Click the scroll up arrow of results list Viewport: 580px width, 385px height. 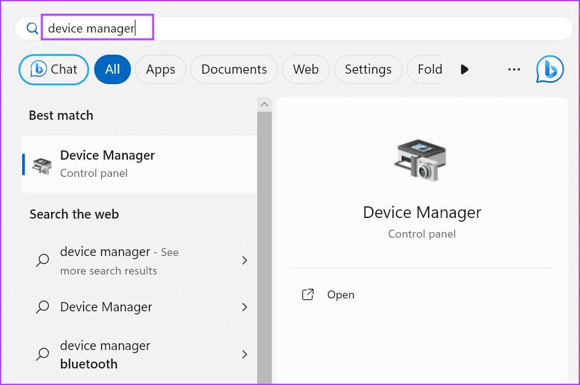[x=264, y=104]
